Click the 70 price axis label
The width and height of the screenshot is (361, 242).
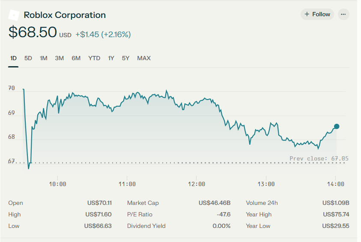pyautogui.click(x=12, y=88)
